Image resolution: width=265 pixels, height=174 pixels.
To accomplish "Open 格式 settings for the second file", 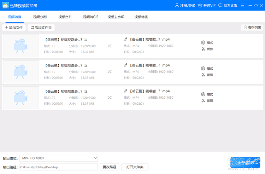I will 207,69.
